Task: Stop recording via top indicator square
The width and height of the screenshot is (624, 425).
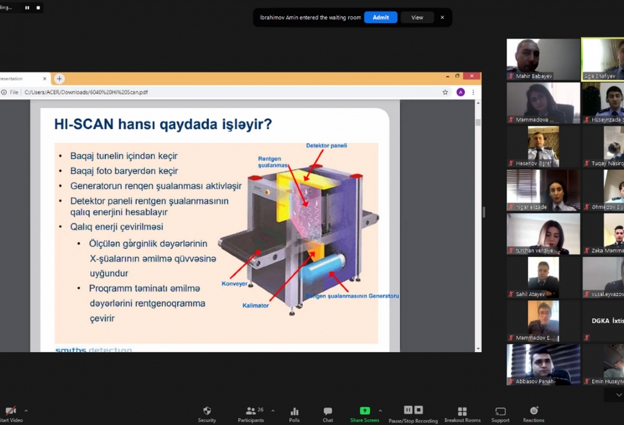Action: [x=39, y=7]
